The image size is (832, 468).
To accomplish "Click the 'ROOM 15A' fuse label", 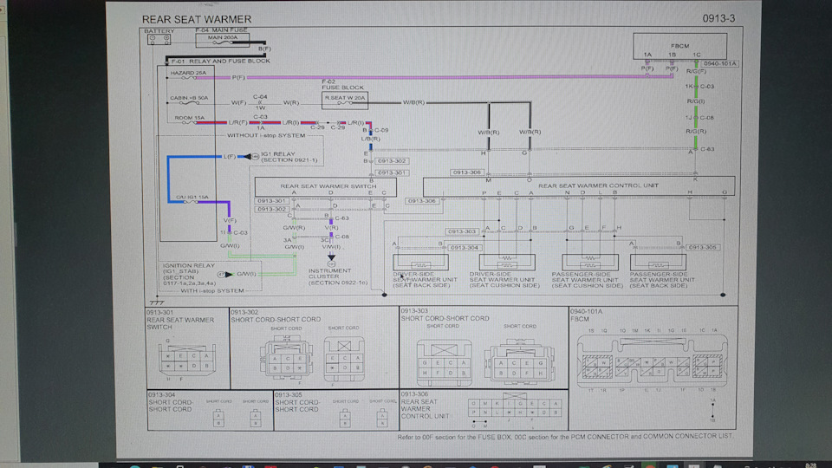I will 190,118.
